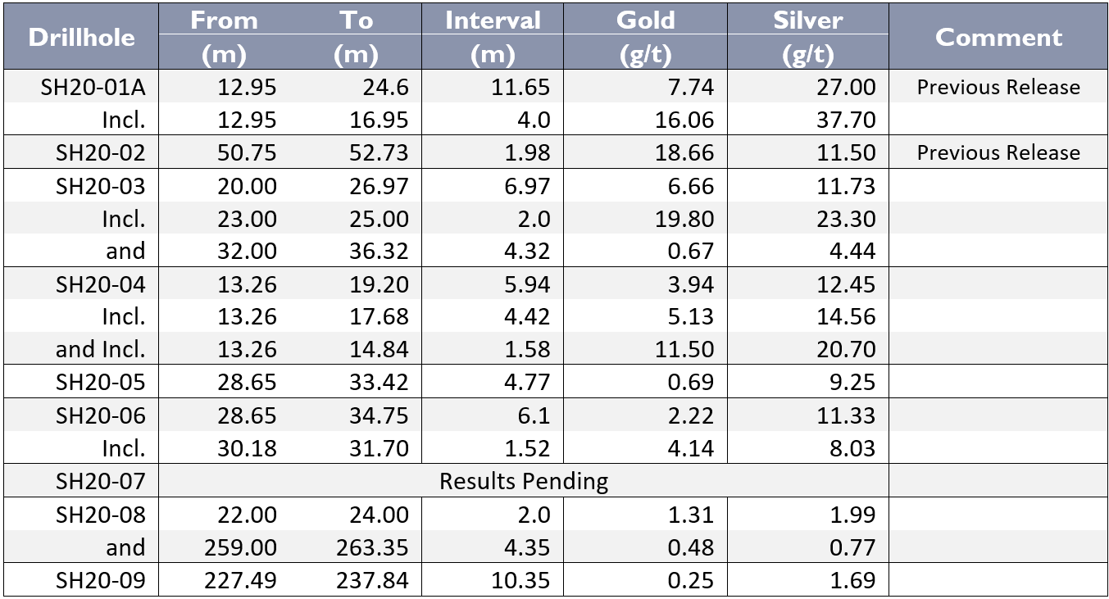
Task: Select the Comment column header
Action: 998,37
